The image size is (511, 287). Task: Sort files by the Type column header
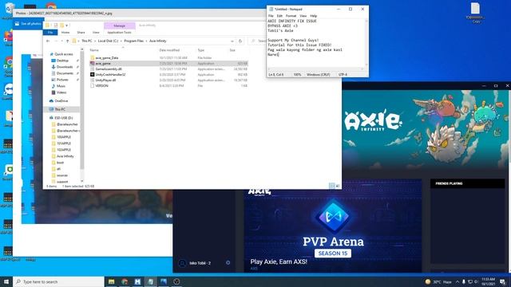point(201,50)
